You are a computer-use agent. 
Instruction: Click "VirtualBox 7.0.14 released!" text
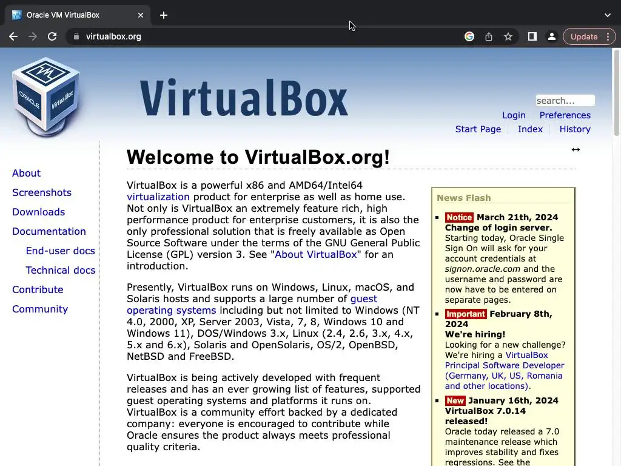pos(485,416)
